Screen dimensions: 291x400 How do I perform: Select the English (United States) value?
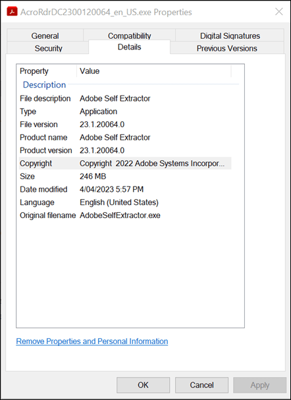click(119, 202)
